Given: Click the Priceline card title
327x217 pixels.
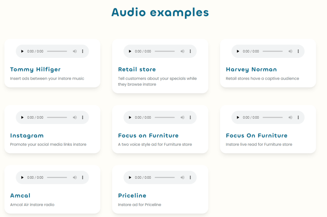Looking at the screenshot, I should [x=132, y=196].
